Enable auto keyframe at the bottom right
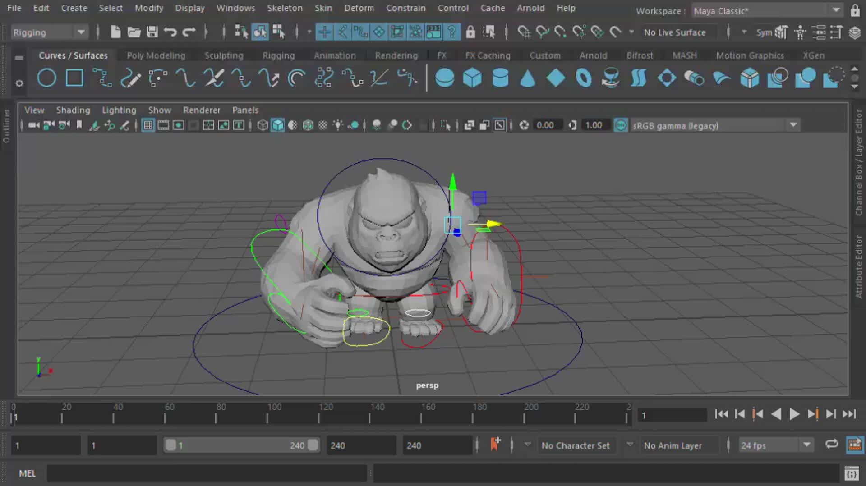 854,445
